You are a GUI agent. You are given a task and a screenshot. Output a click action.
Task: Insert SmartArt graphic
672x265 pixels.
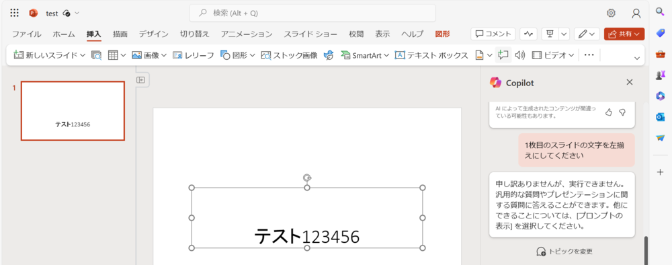[361, 55]
